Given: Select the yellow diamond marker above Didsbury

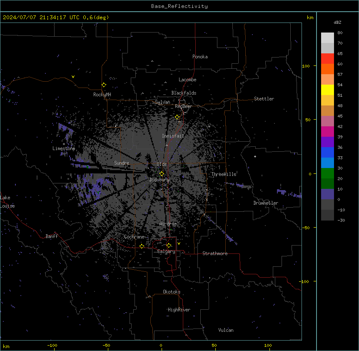Looking at the screenshot, I should pos(162,174).
